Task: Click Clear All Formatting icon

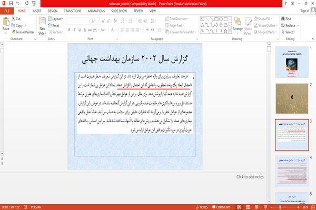Action: (x=115, y=21)
